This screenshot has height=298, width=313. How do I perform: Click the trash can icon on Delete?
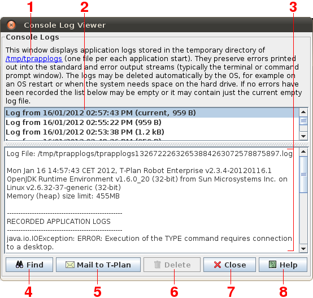click(157, 265)
